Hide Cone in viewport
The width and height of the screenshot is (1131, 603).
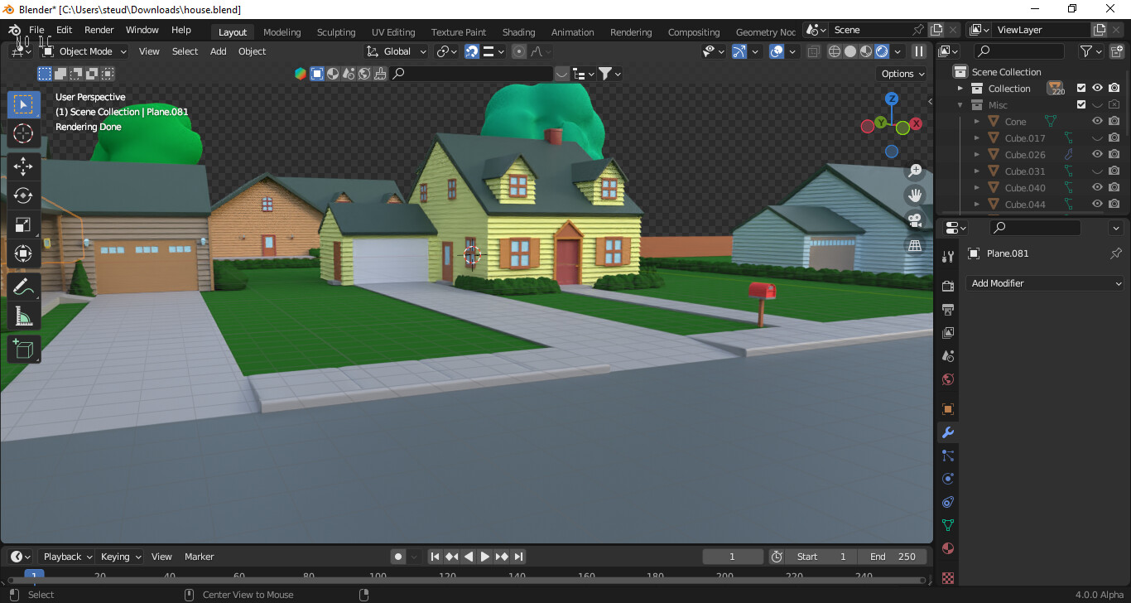(x=1098, y=121)
